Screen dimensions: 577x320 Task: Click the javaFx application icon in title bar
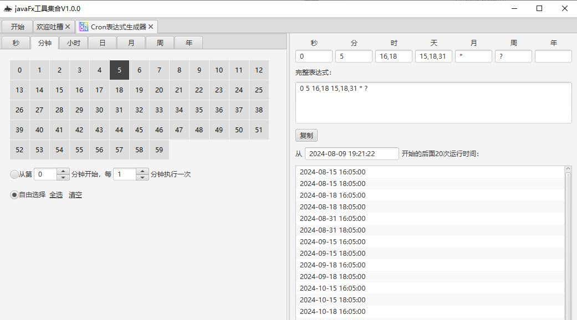click(x=8, y=8)
